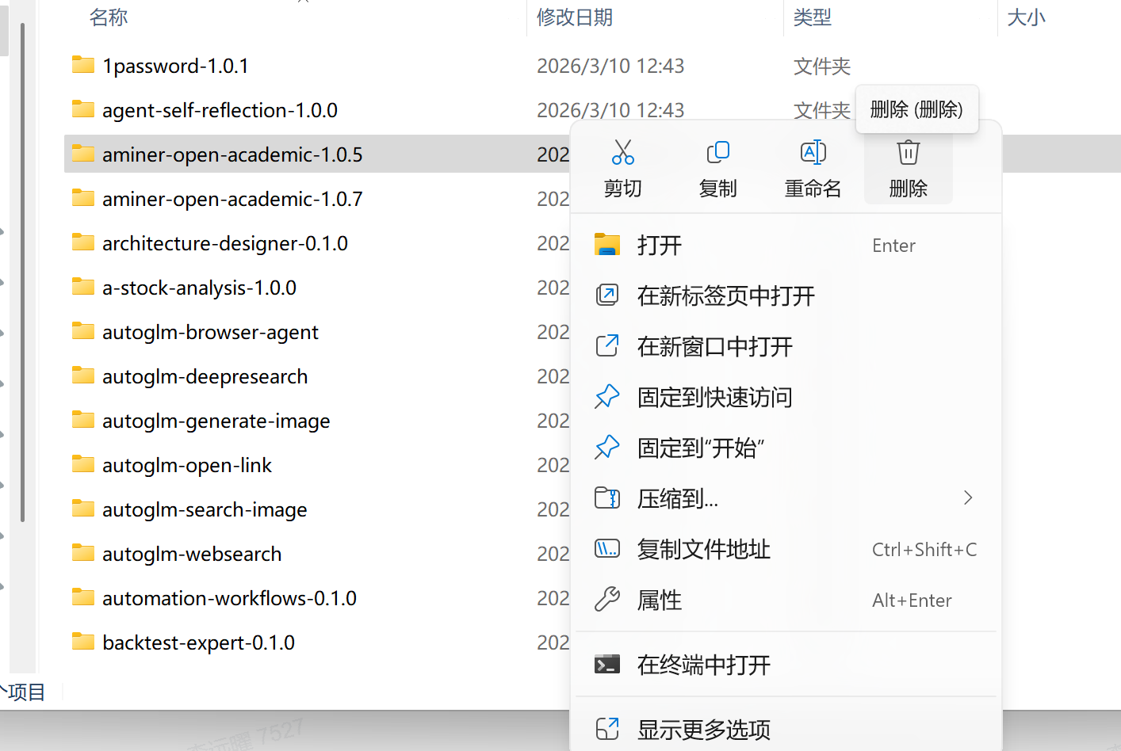Click folder icon of autoglm-deepresearch

pyautogui.click(x=83, y=375)
